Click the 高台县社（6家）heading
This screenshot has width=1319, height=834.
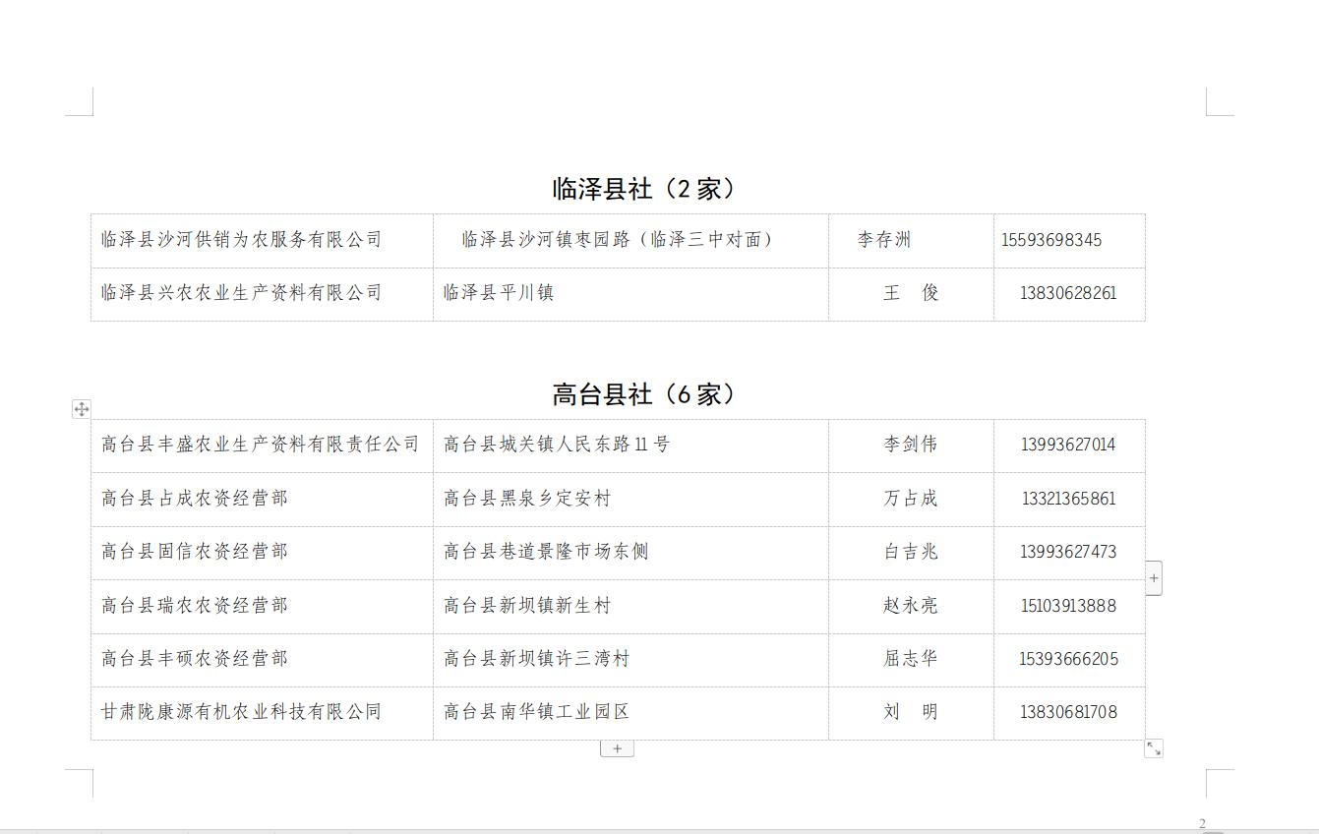(644, 394)
